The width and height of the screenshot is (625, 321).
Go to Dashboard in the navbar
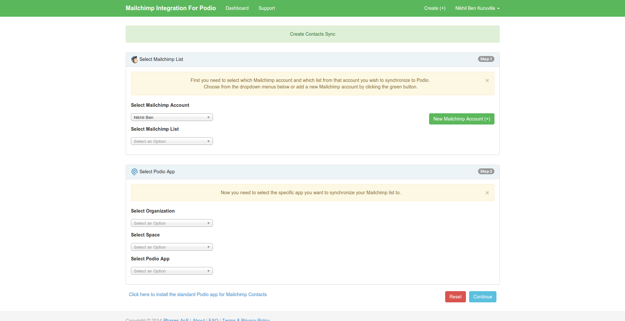pos(237,8)
